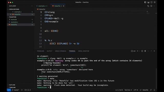The width and height of the screenshot is (164, 92).
Task: Click editor minimap preview
Action: [148, 12]
